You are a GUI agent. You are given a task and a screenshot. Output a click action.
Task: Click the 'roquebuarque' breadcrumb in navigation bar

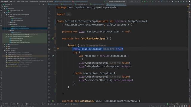click(x=34, y=1)
